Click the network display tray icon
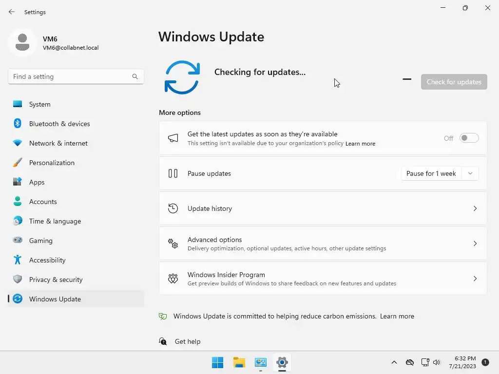The height and width of the screenshot is (374, 499). coord(425,362)
